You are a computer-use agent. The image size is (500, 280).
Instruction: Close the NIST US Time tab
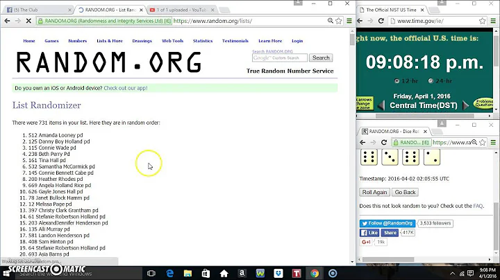tap(422, 10)
